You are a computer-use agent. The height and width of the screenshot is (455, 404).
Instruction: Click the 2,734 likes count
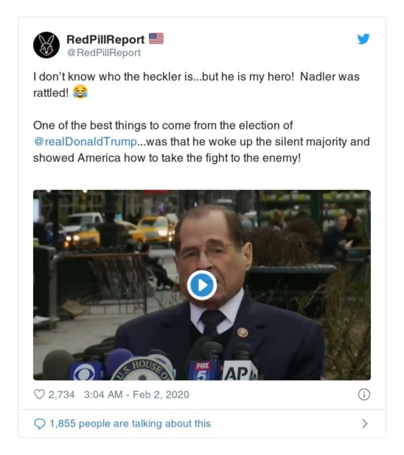click(x=62, y=395)
